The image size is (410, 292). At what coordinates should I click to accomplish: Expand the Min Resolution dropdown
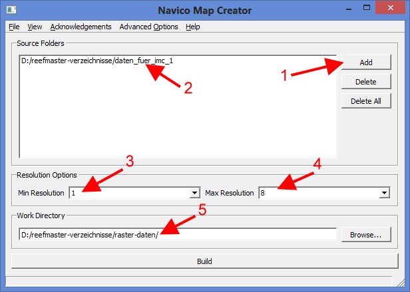(195, 193)
